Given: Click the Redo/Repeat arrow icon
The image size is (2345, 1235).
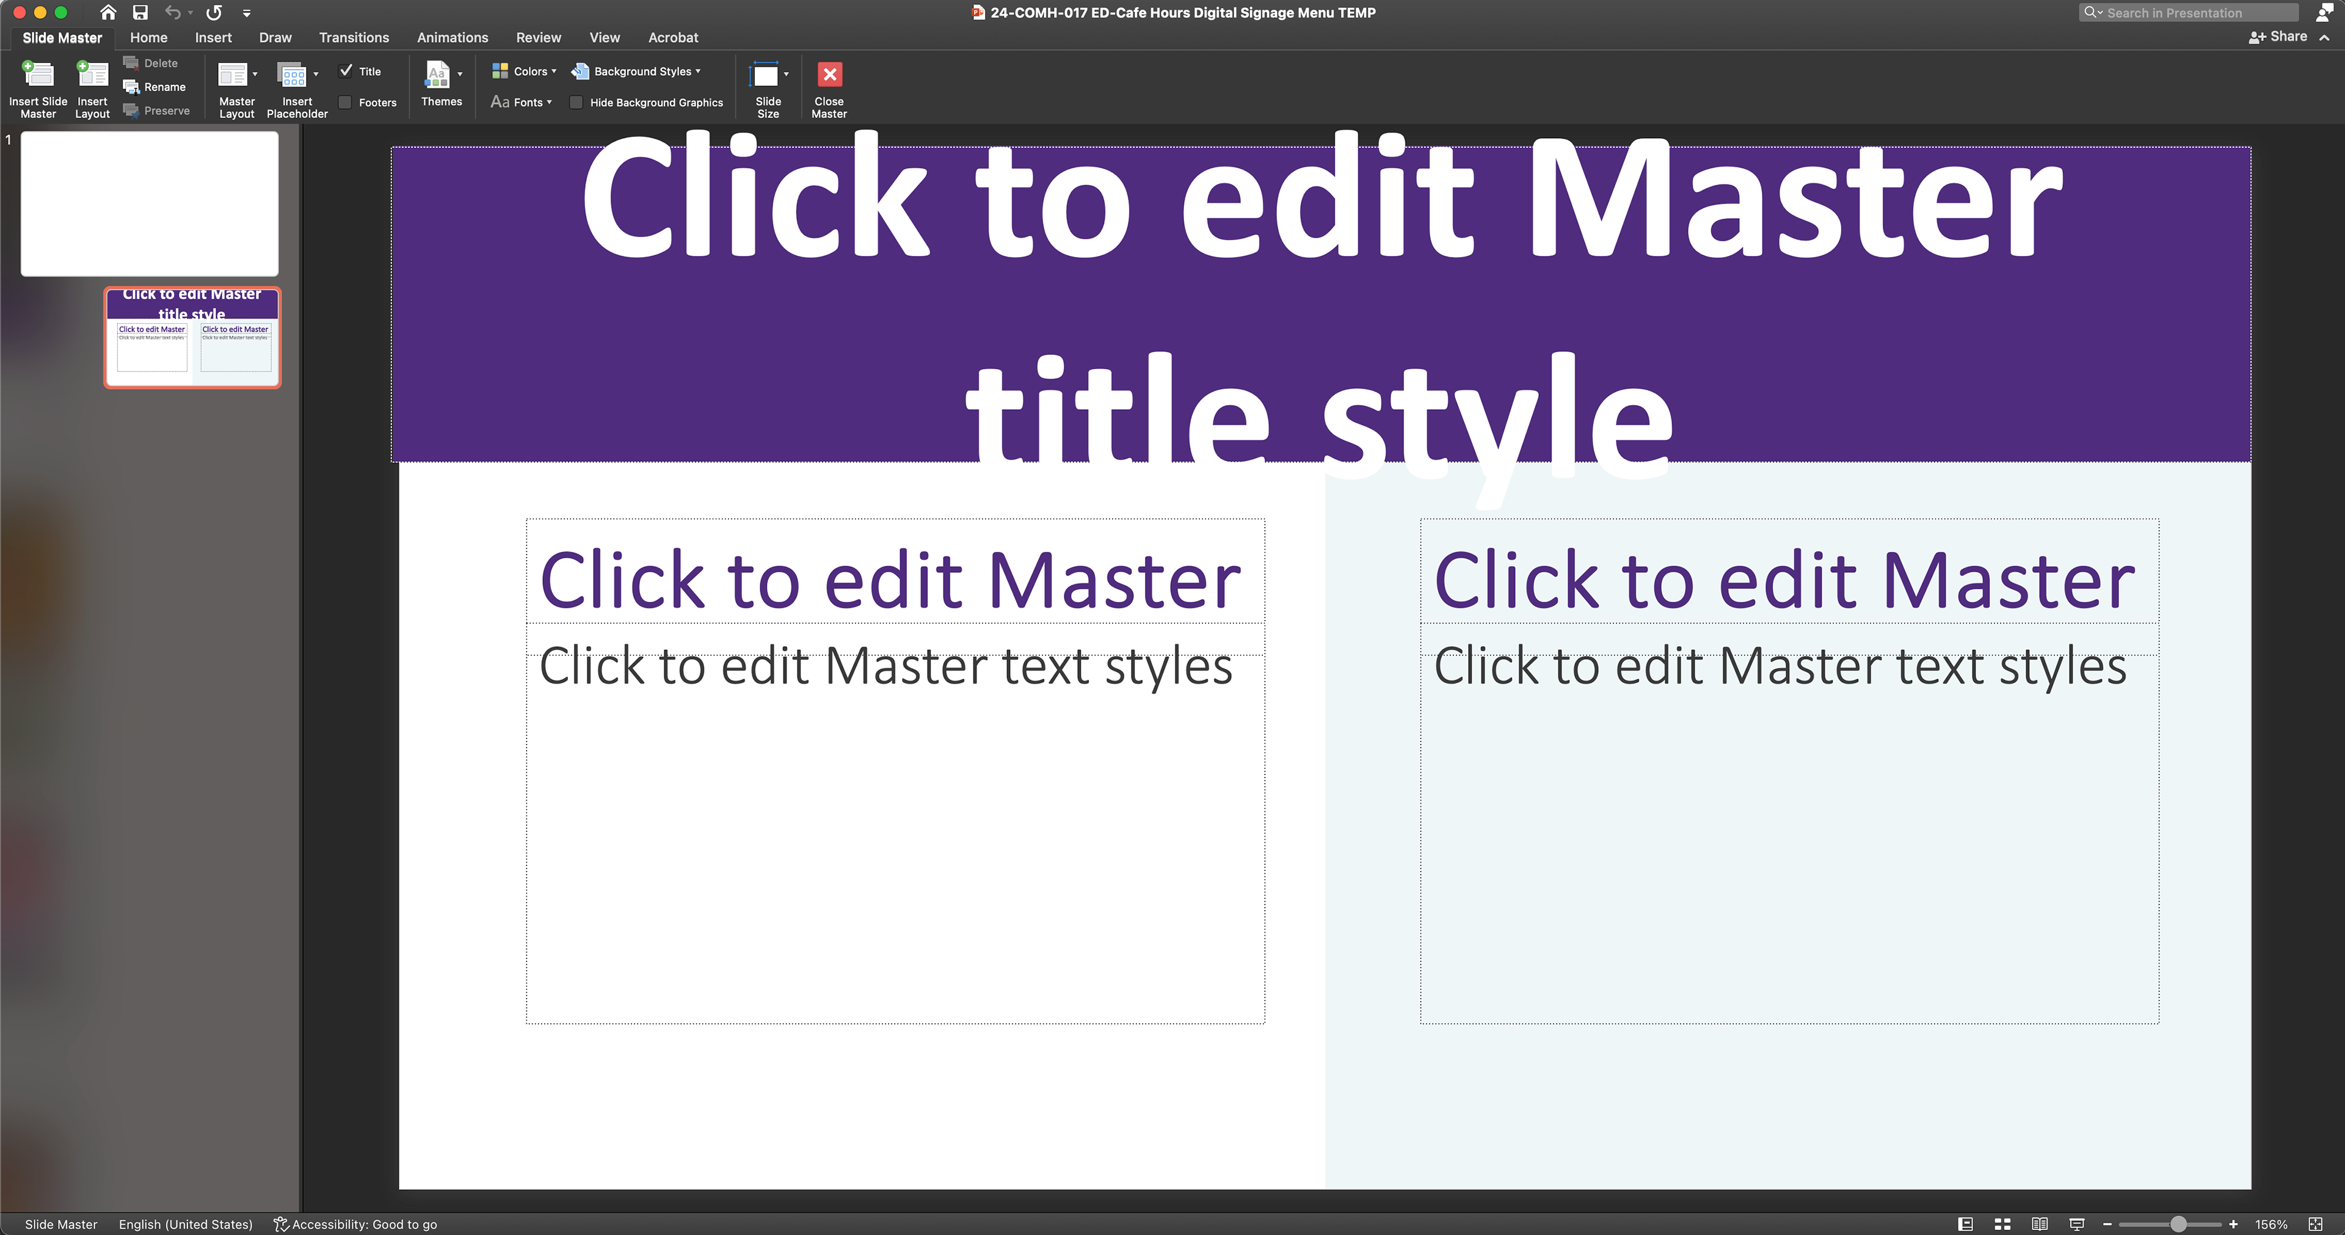Looking at the screenshot, I should pyautogui.click(x=214, y=12).
